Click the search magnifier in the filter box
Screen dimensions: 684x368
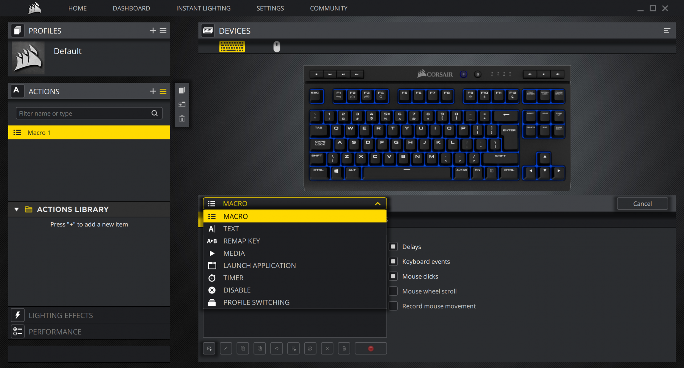[155, 113]
